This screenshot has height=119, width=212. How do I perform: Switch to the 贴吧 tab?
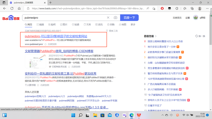click(52, 24)
